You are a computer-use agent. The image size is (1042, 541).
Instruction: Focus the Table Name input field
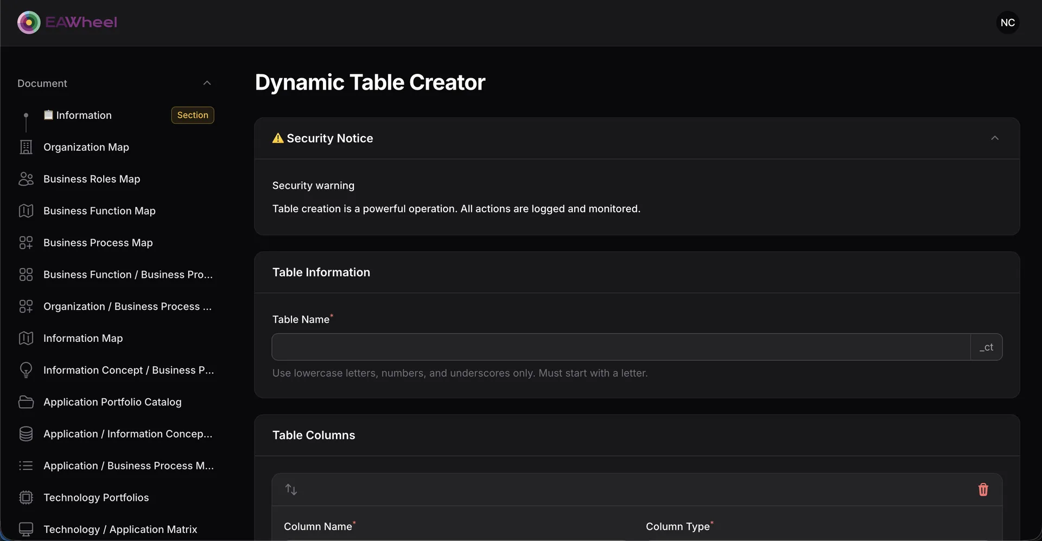tap(621, 347)
